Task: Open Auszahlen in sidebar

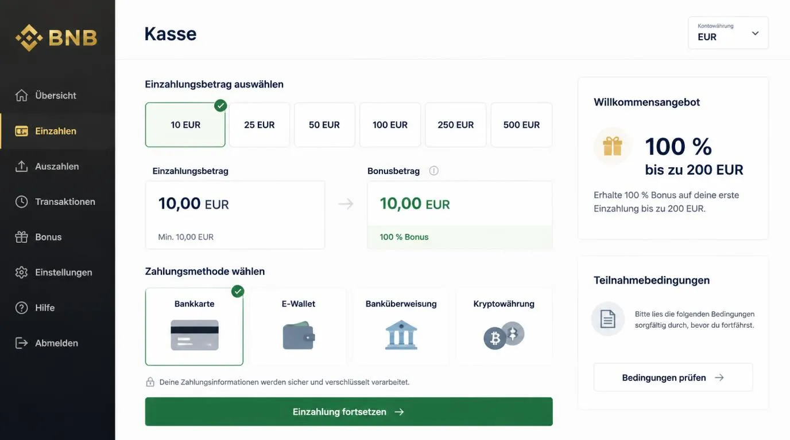Action: [57, 166]
